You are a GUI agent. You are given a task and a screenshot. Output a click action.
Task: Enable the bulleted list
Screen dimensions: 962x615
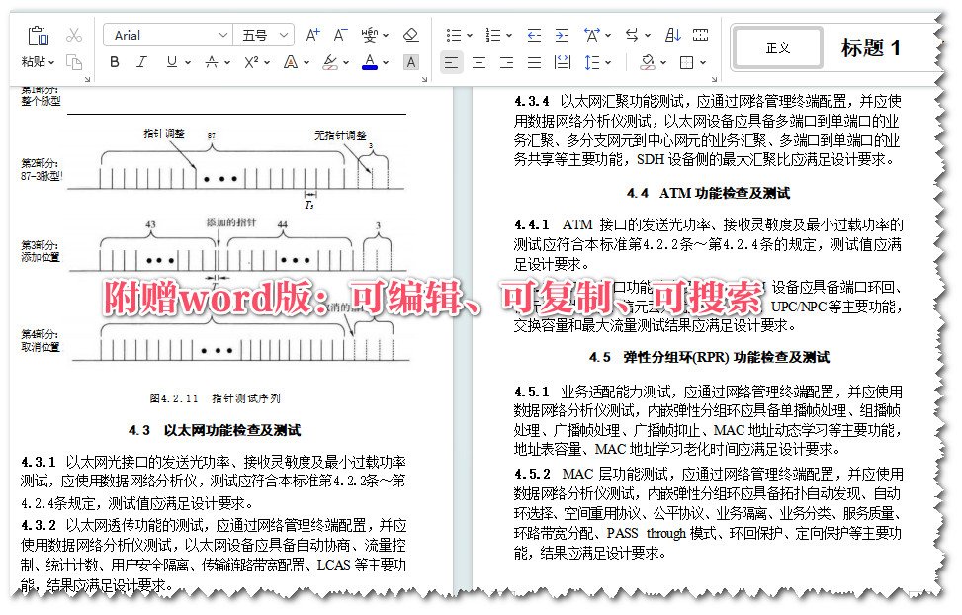click(x=454, y=34)
